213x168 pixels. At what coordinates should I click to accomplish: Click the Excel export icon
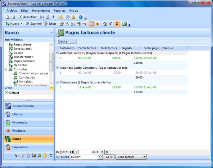(124, 24)
